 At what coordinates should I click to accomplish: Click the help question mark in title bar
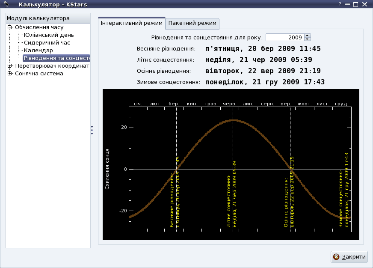(x=340, y=4)
